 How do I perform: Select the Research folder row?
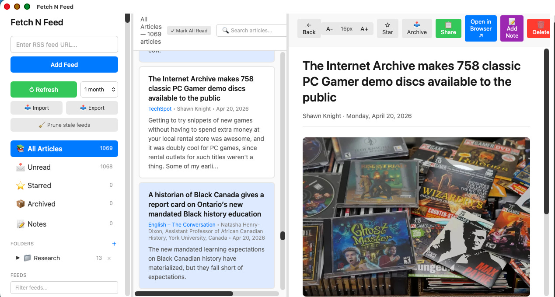[64, 258]
